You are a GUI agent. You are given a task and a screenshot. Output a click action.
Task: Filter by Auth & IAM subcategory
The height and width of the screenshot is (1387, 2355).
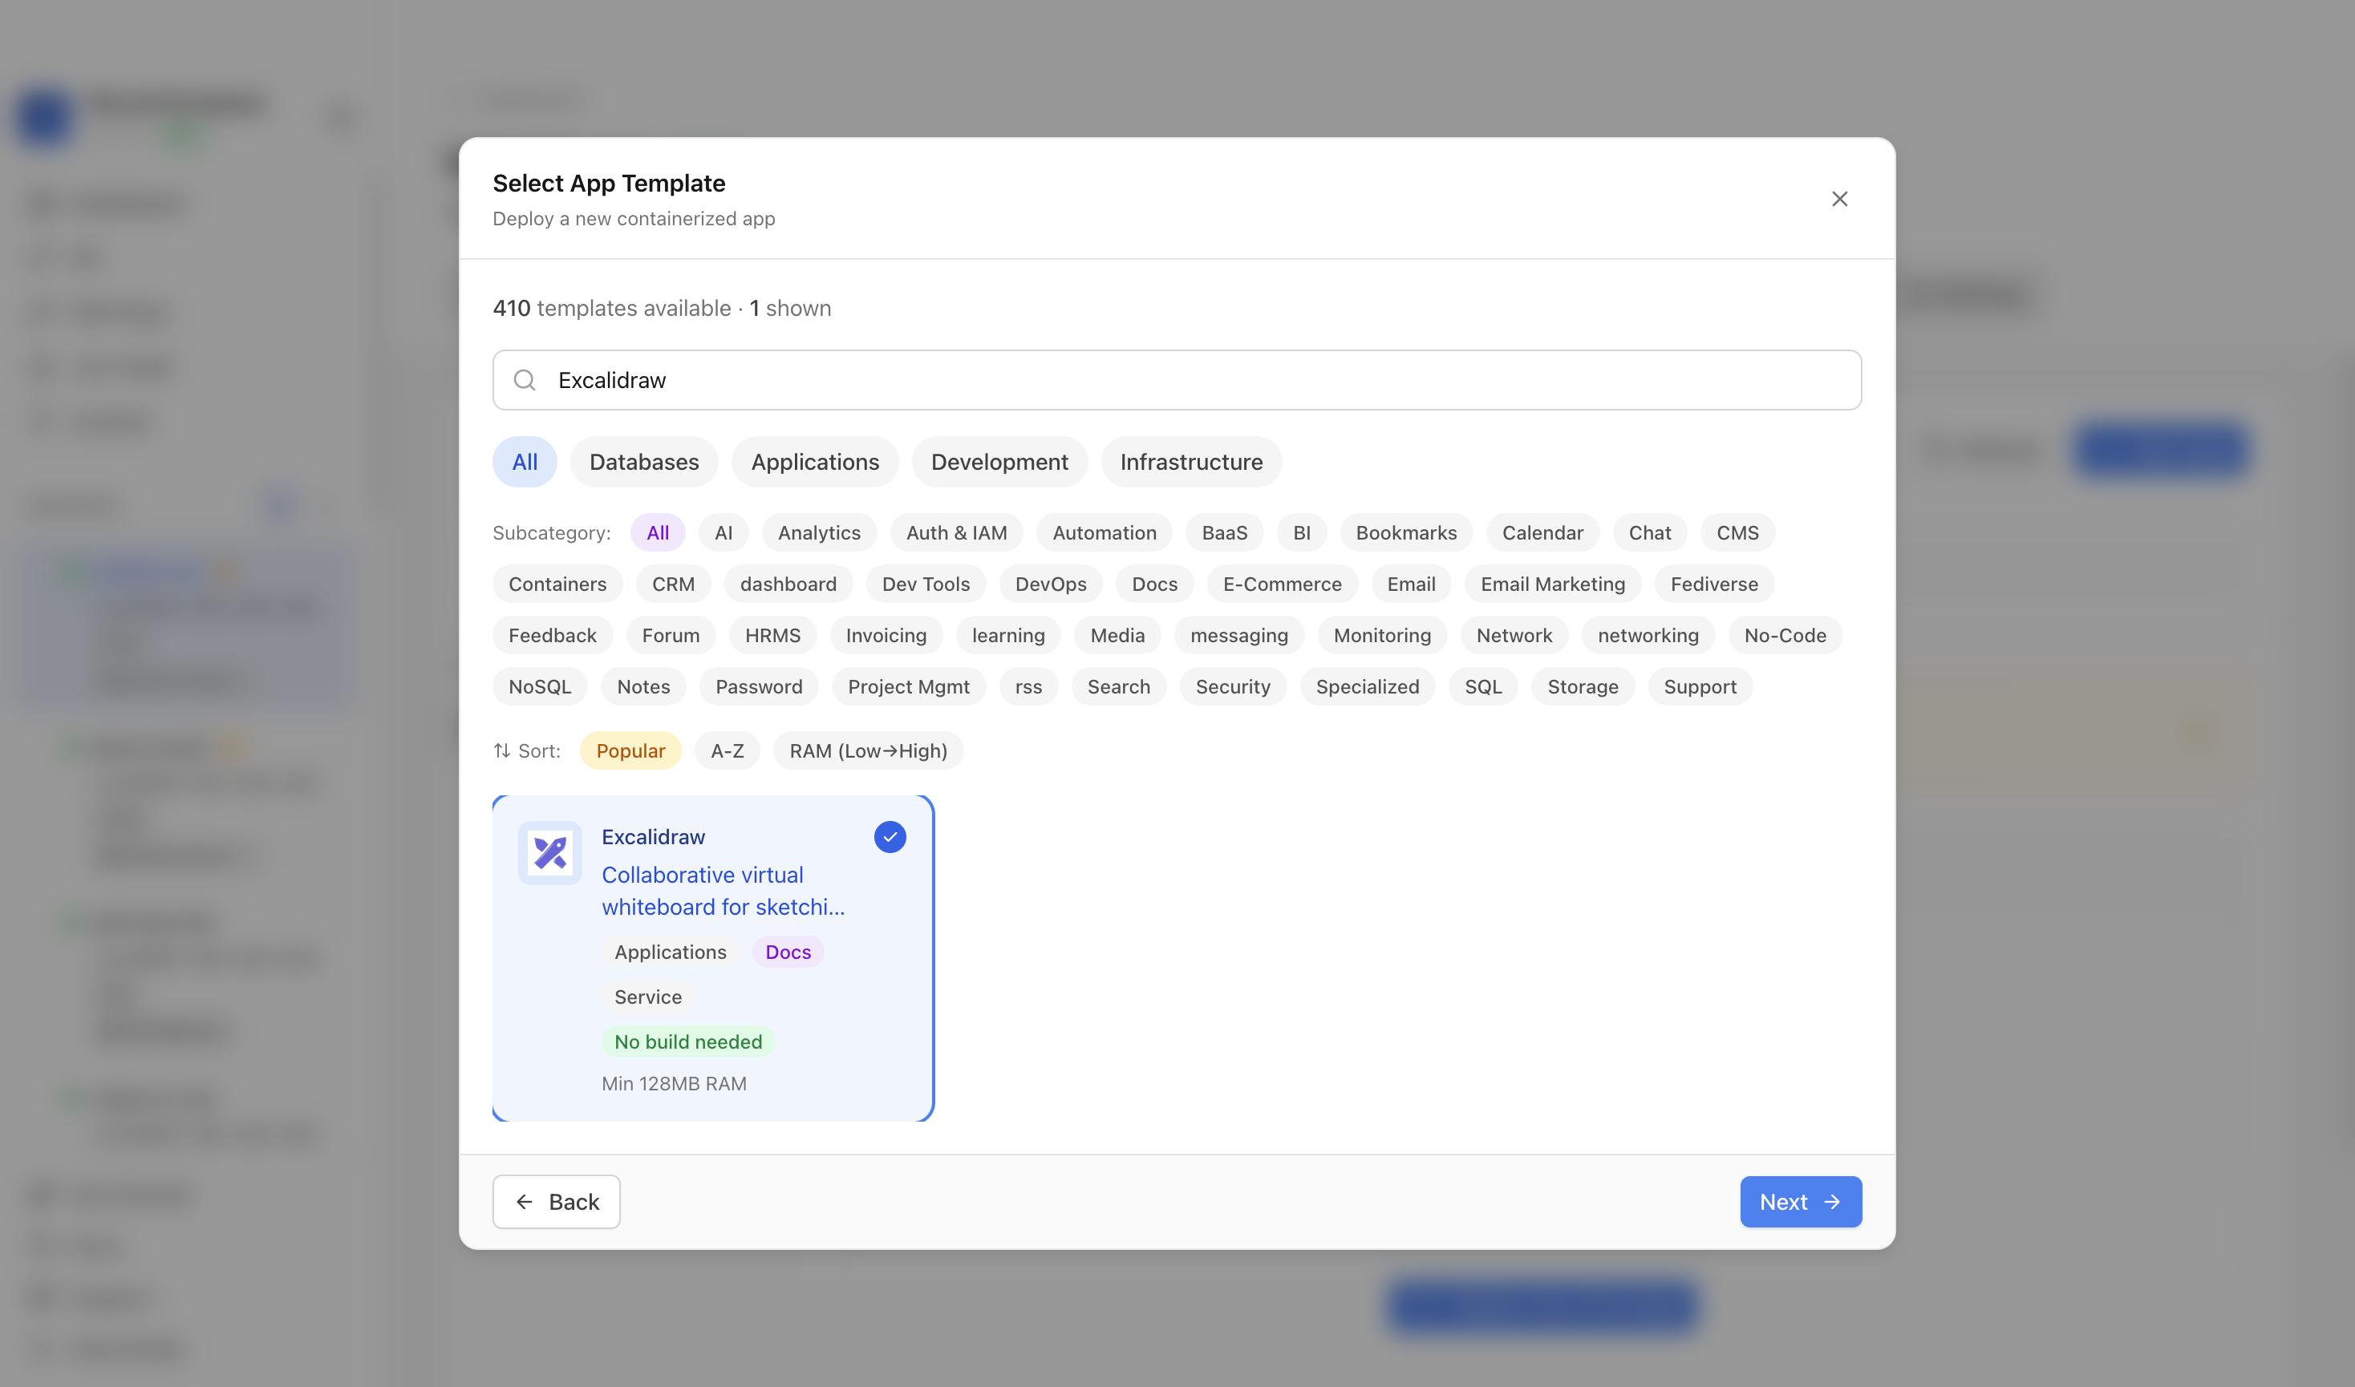956,532
